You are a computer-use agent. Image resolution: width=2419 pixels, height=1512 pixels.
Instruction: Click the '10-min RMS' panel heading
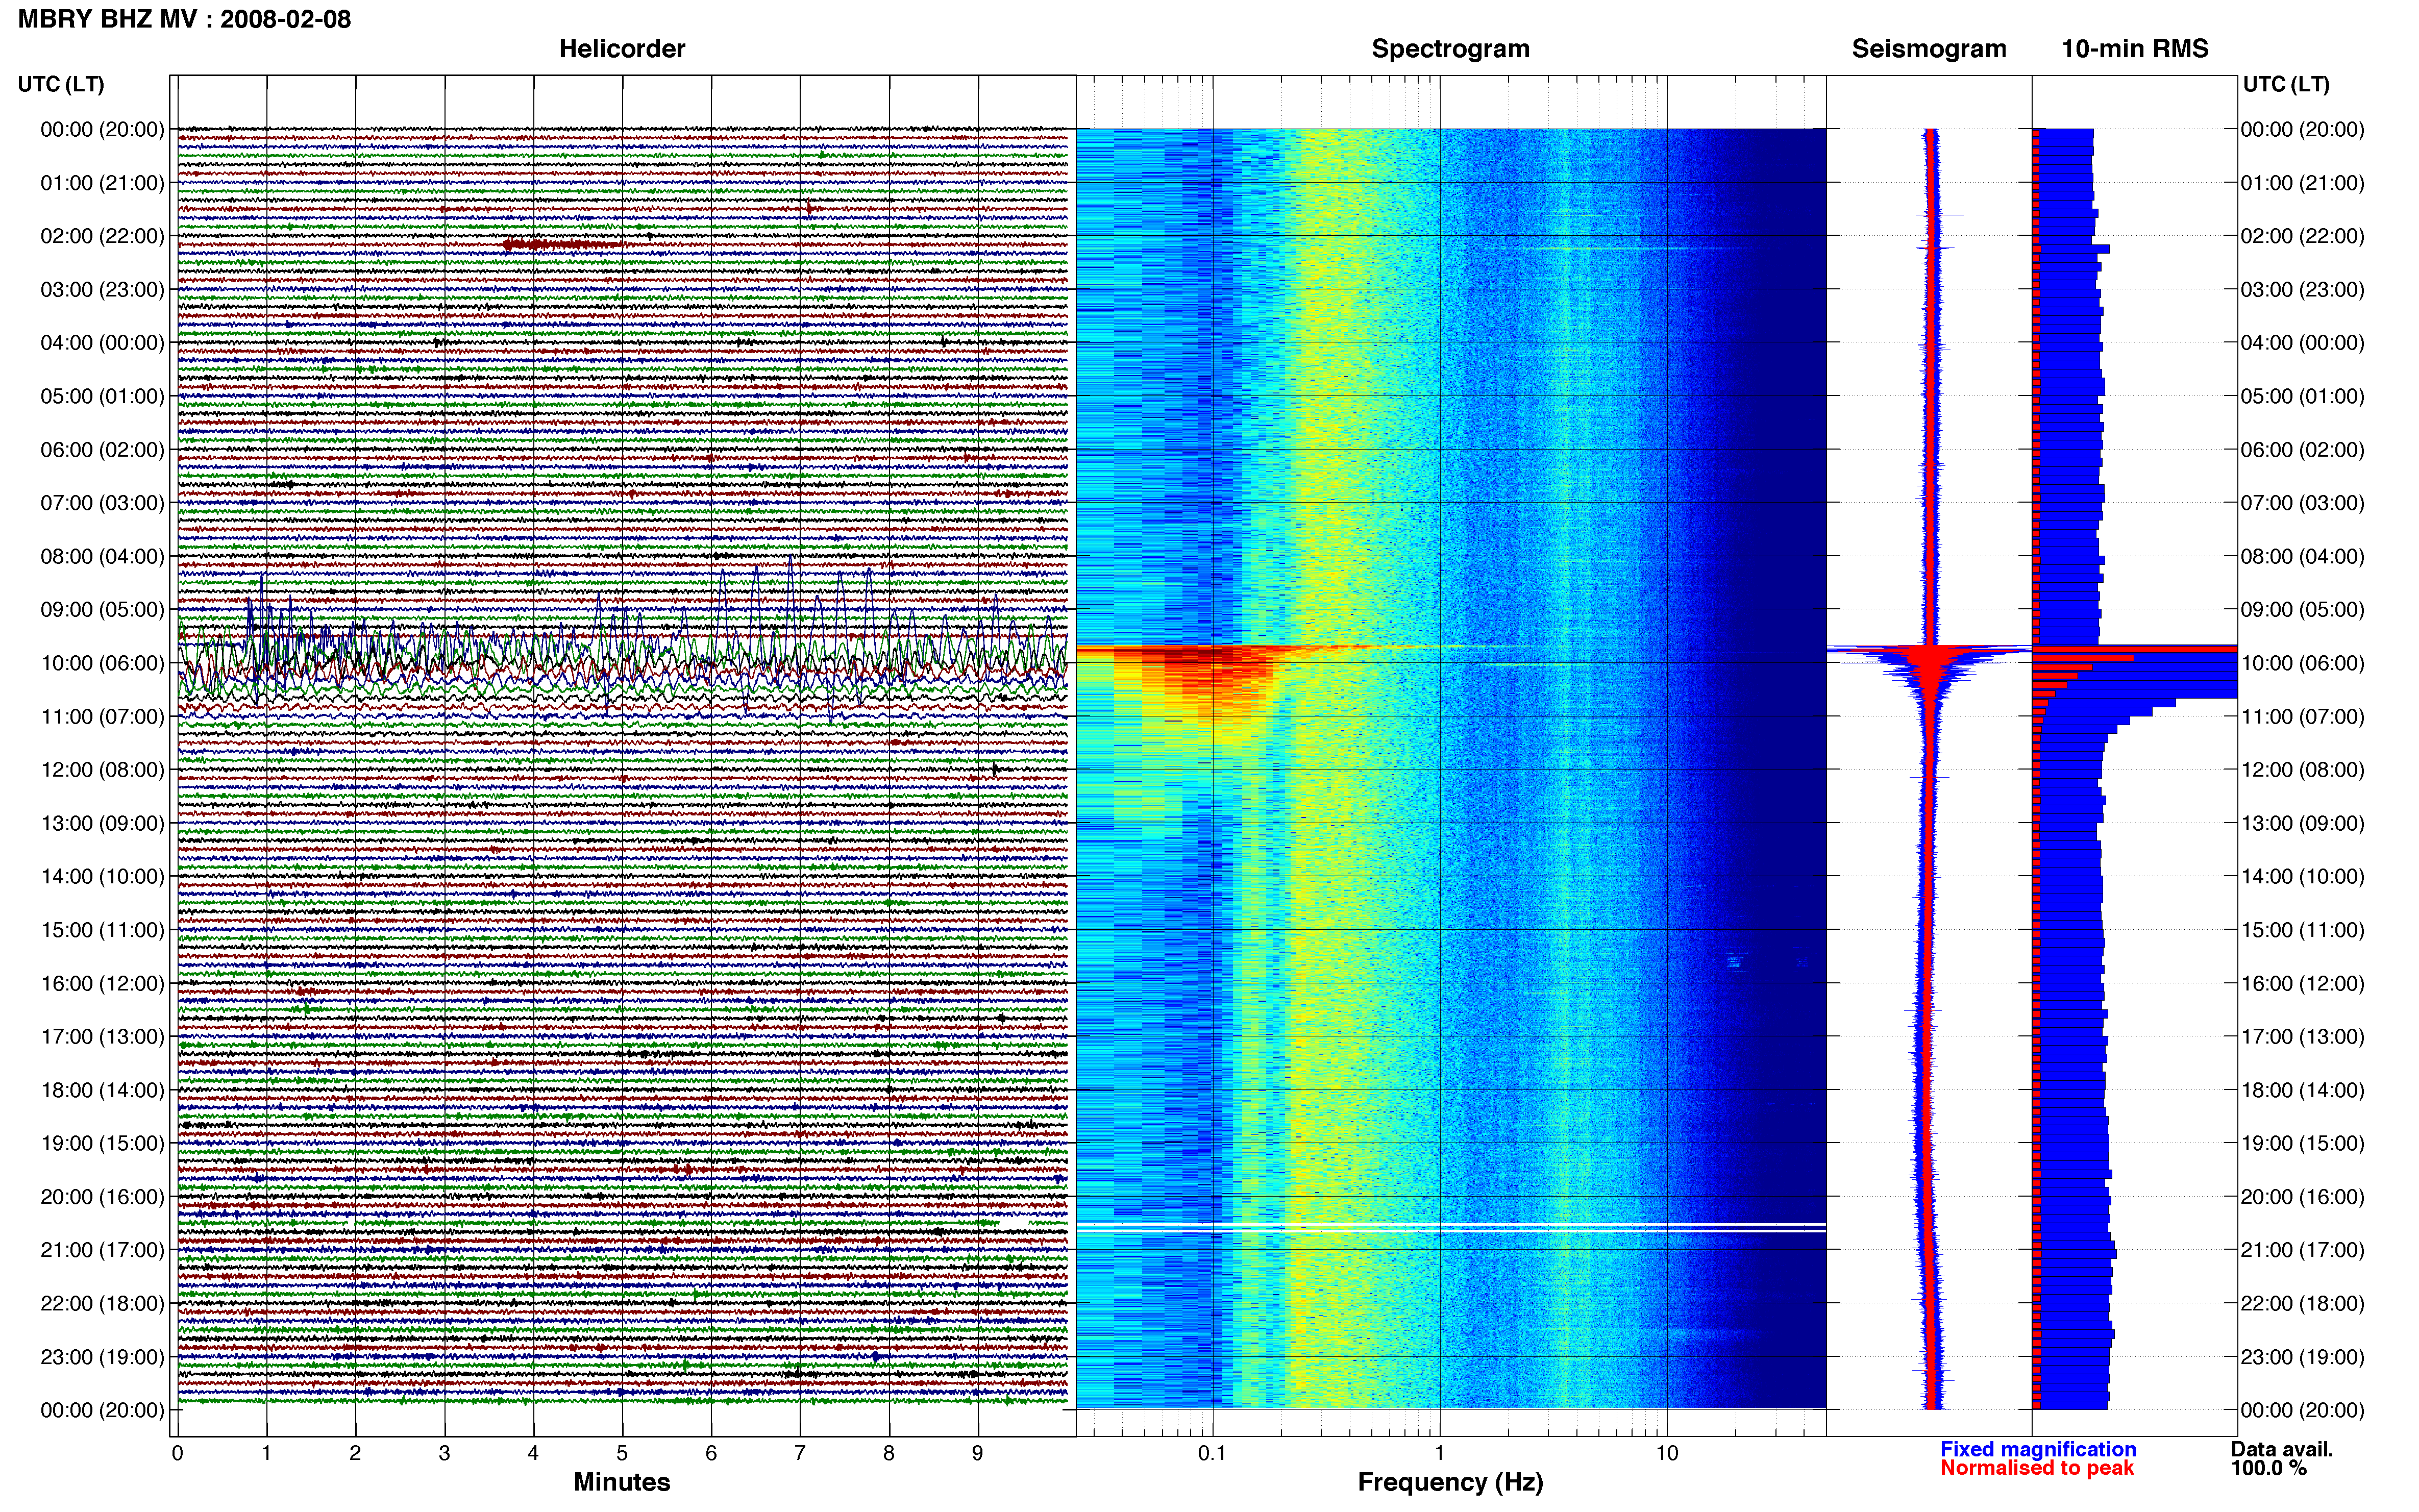pyautogui.click(x=2135, y=49)
